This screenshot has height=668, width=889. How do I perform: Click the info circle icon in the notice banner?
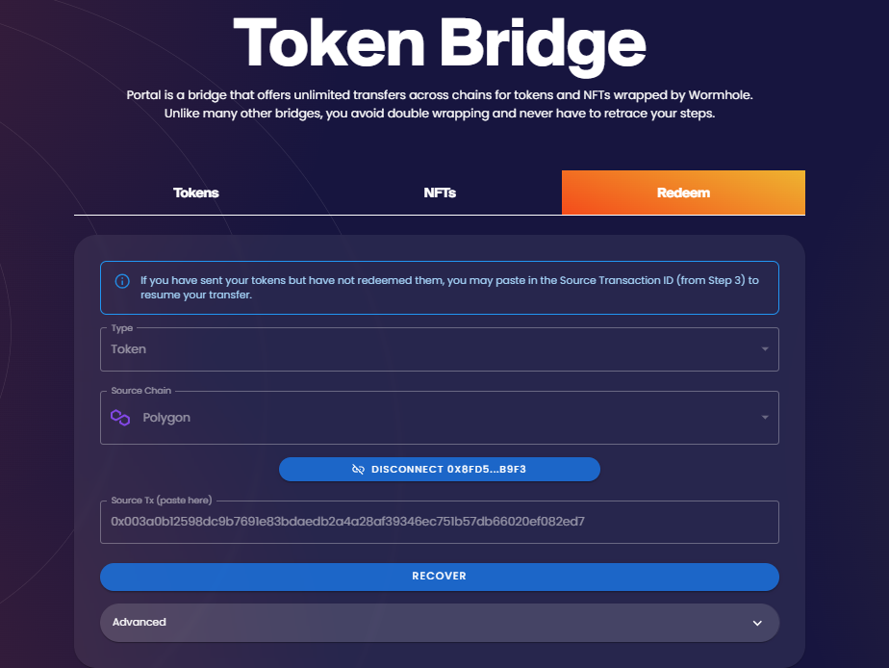pos(122,281)
